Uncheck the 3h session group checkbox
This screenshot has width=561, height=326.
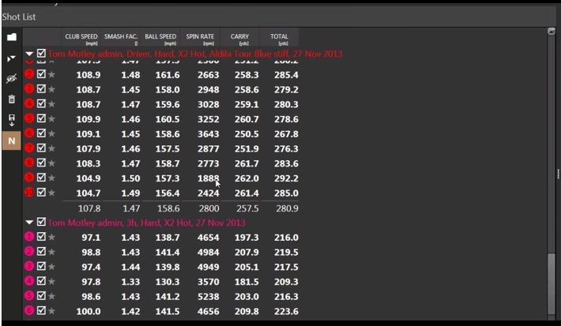click(x=41, y=223)
